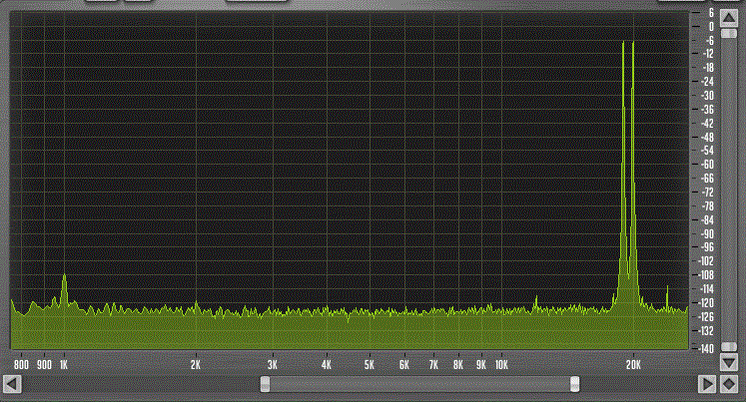Click the 7K frequency axis label

click(x=433, y=365)
